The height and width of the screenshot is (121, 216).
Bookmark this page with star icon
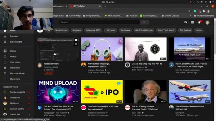(189, 11)
